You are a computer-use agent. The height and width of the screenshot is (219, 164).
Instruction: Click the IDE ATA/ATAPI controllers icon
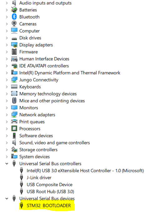[14, 66]
